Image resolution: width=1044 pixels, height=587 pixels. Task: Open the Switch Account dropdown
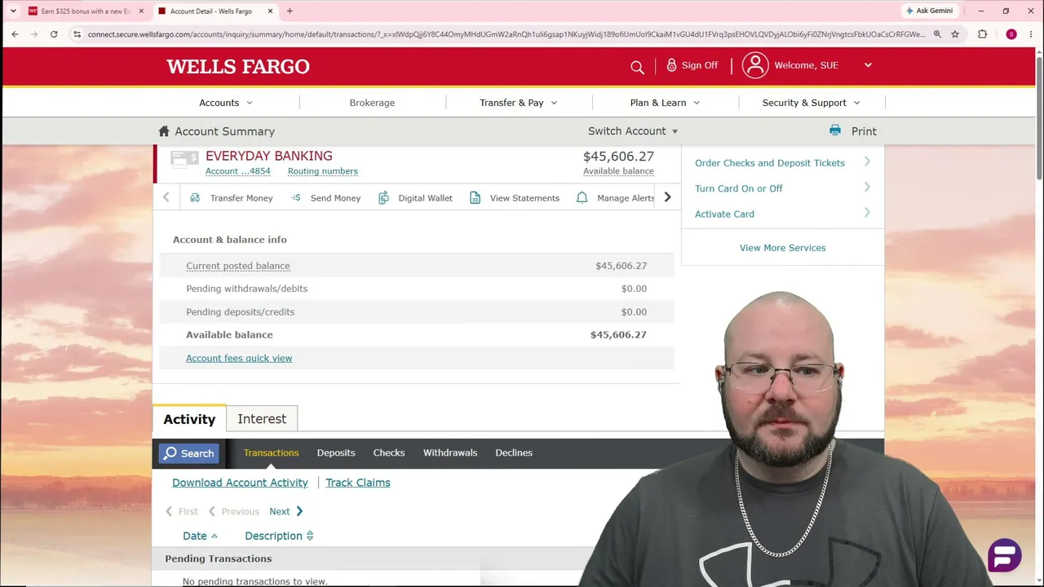(633, 131)
